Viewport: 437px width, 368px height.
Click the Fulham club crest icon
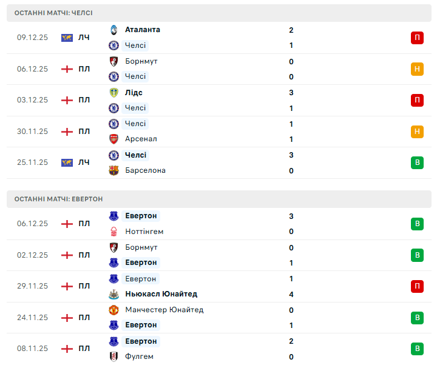tap(113, 356)
